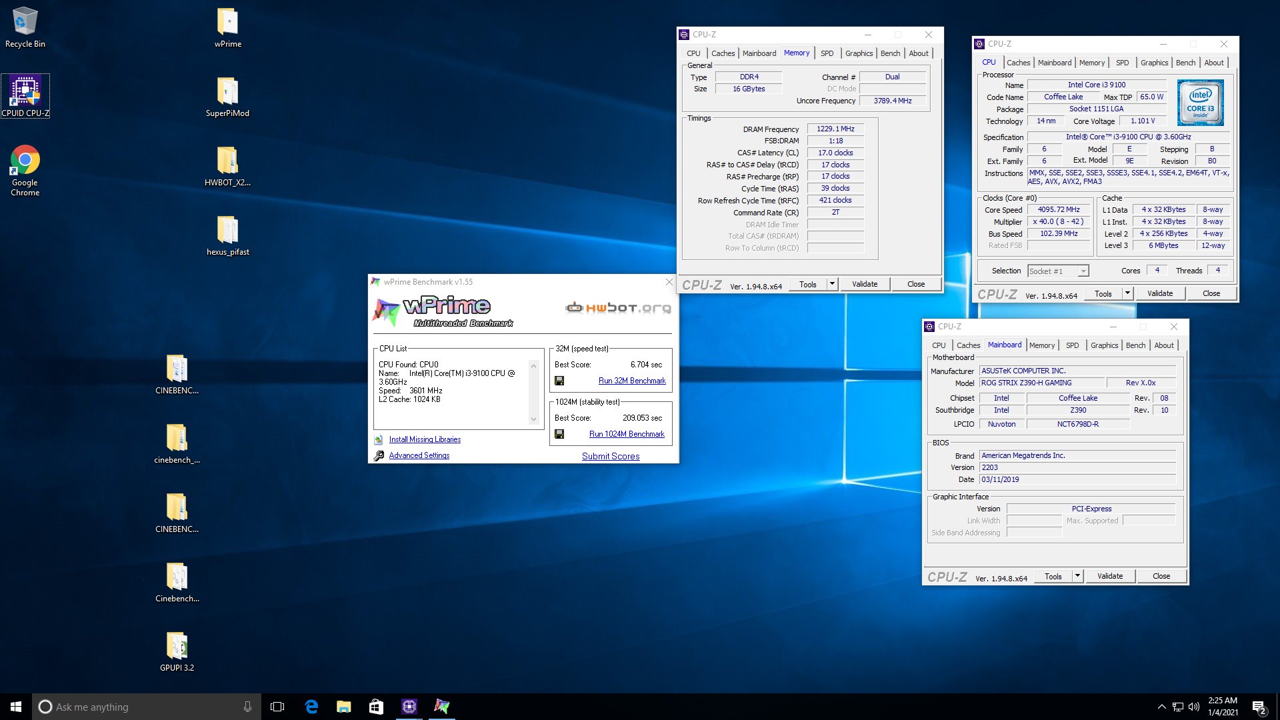Click the Install Missing Libraries icon
Screen dimensions: 1280x720
point(379,439)
